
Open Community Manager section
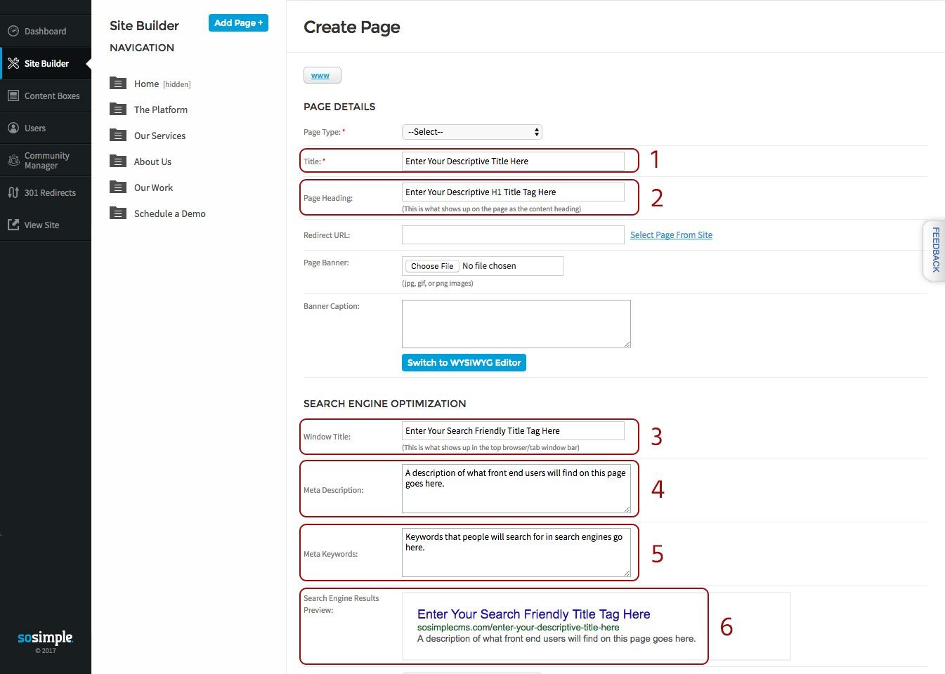(46, 160)
